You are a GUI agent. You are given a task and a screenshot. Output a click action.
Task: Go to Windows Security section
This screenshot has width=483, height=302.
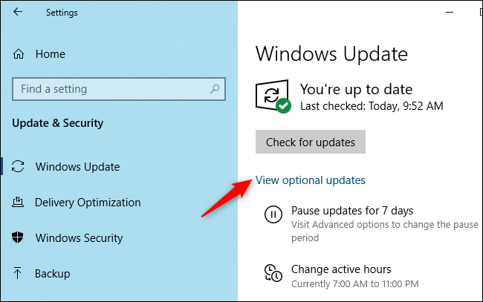tap(80, 238)
